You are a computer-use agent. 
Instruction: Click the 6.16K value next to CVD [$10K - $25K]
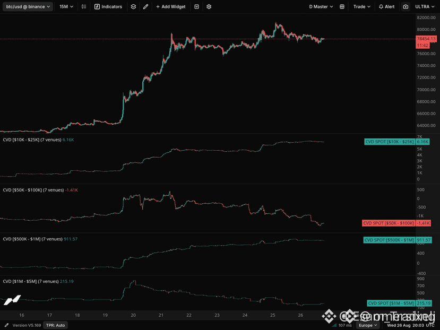coord(68,140)
